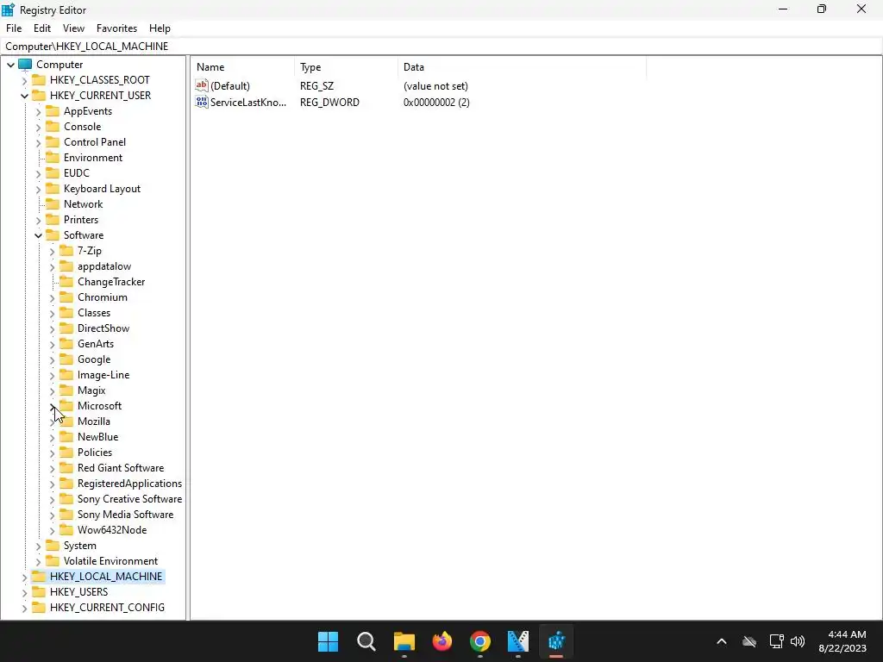The width and height of the screenshot is (883, 662).
Task: Click the (Default) string value icon
Action: tap(202, 85)
